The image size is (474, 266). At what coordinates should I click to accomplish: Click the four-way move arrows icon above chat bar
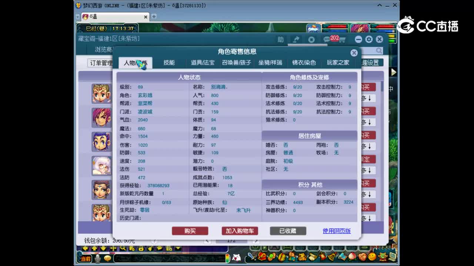pyautogui.click(x=113, y=249)
